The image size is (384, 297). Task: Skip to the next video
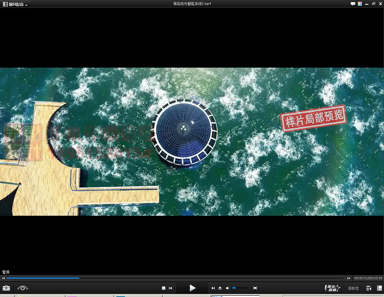(x=213, y=288)
